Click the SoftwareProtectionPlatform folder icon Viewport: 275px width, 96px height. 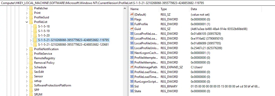point(31,85)
